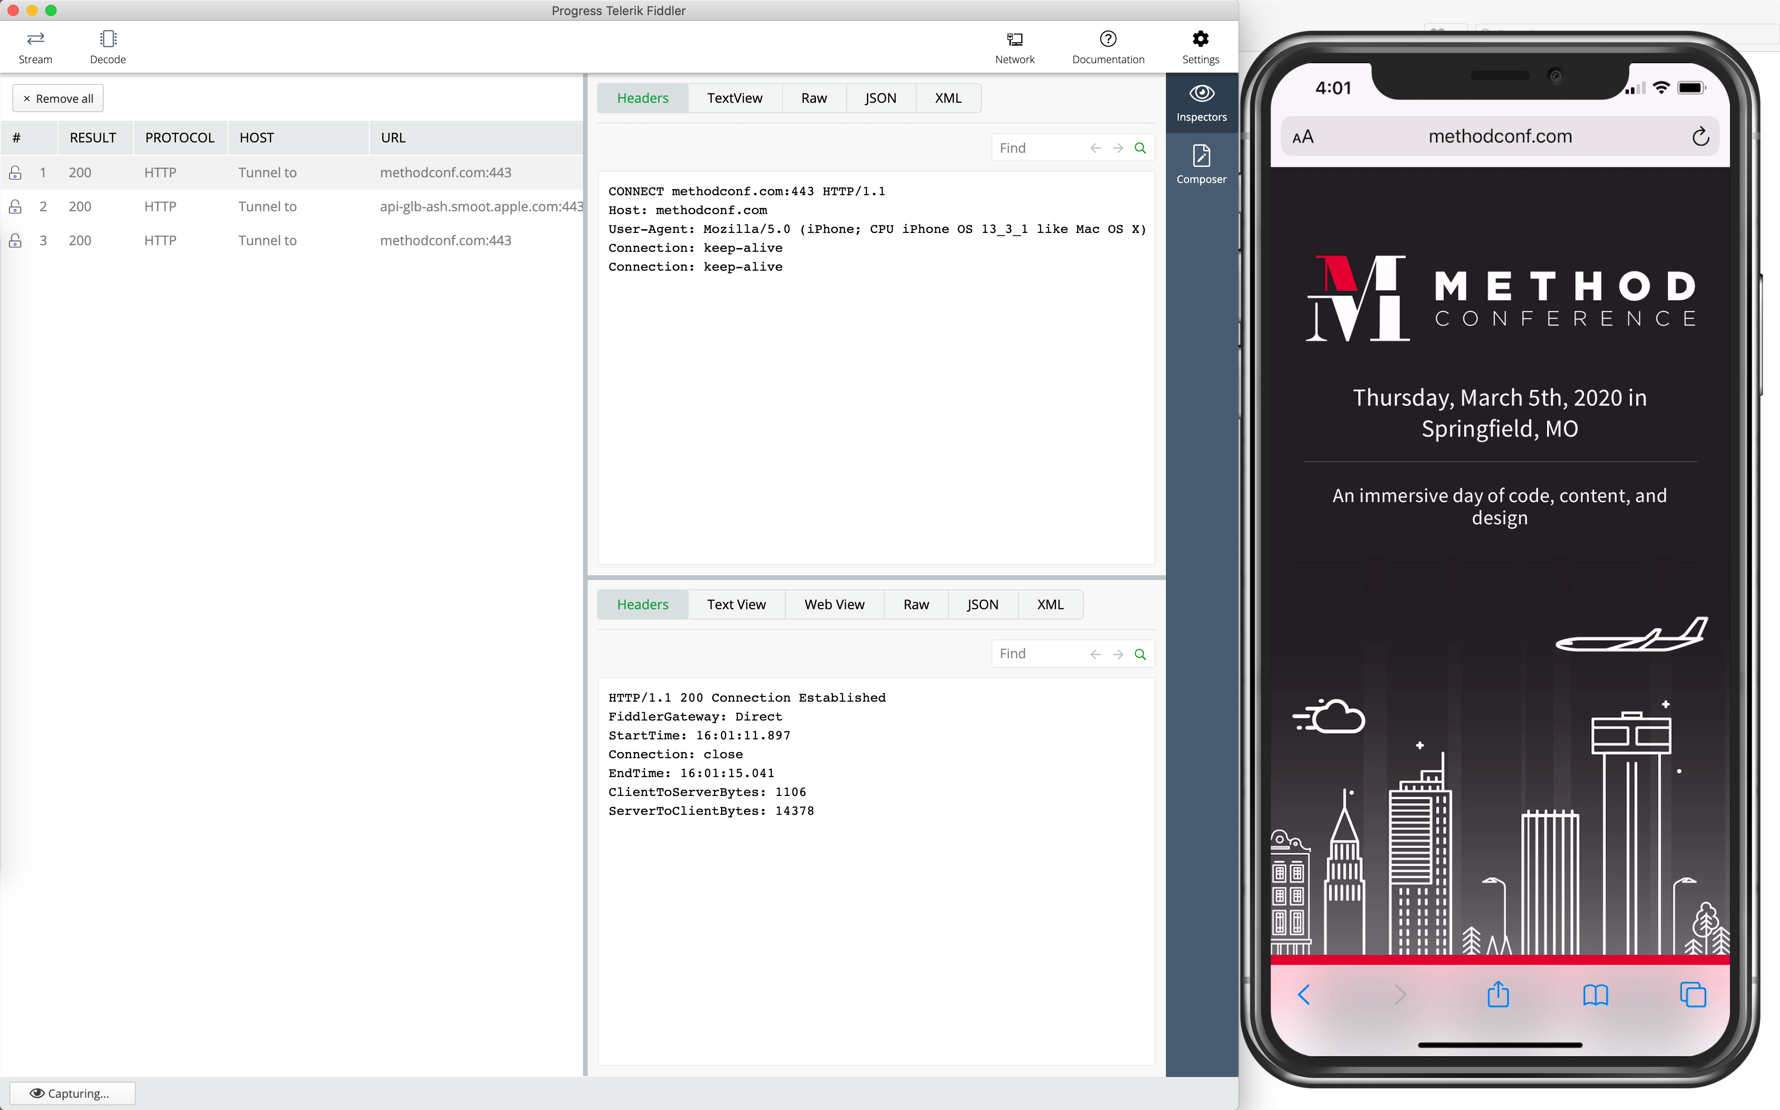1780x1110 pixels.
Task: Tap the Method Conference logo
Action: (1500, 298)
